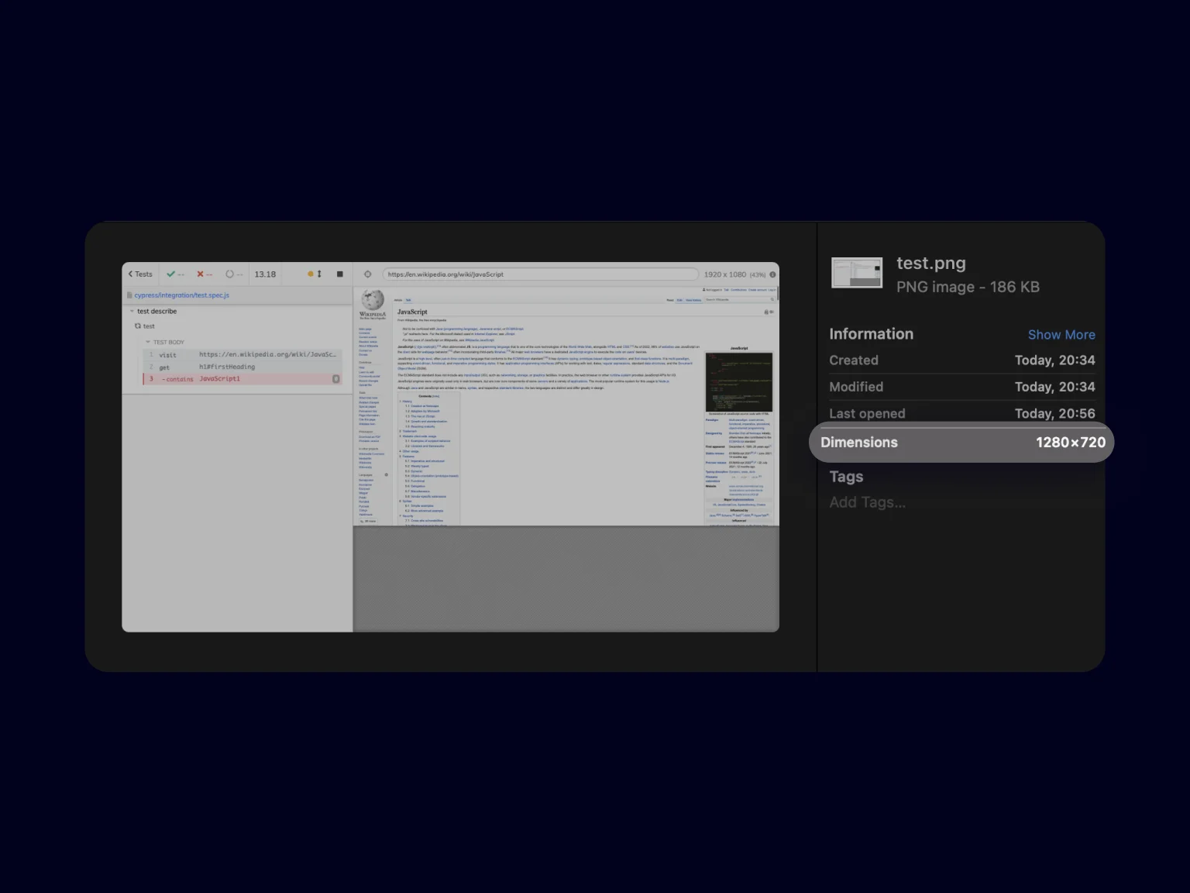Screen dimensions: 1190x893
Task: Click the info icon next to the zoom percentage
Action: pyautogui.click(x=772, y=274)
